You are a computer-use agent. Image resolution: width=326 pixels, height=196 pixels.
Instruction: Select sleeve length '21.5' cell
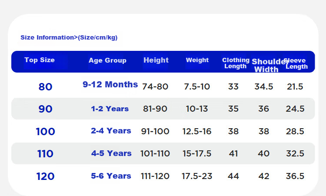(295, 86)
